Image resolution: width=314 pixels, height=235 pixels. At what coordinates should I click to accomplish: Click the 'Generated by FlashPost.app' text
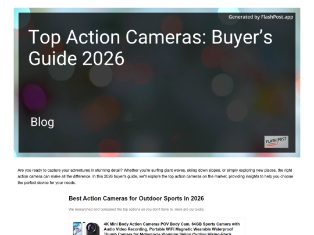pyautogui.click(x=261, y=17)
